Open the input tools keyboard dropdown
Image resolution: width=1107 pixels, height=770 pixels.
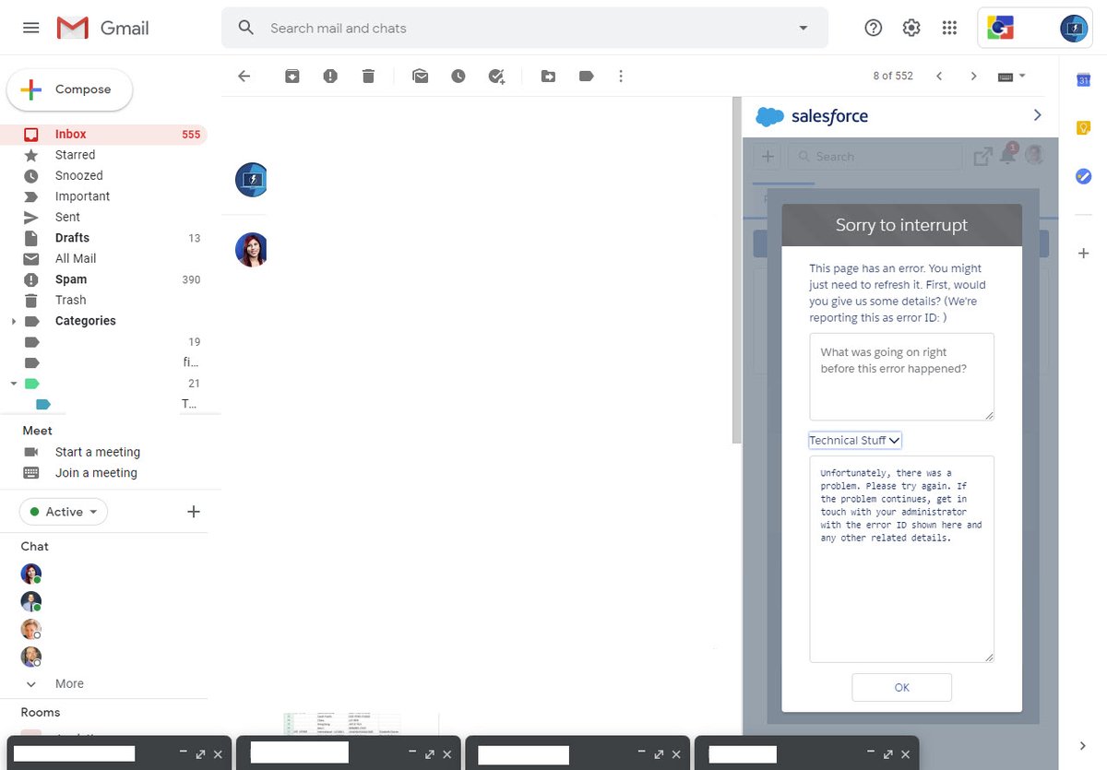point(1012,76)
